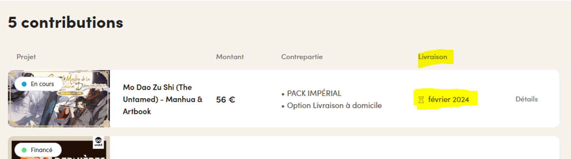This screenshot has height=159, width=571.
Task: Click the Montant column header
Action: coord(230,57)
